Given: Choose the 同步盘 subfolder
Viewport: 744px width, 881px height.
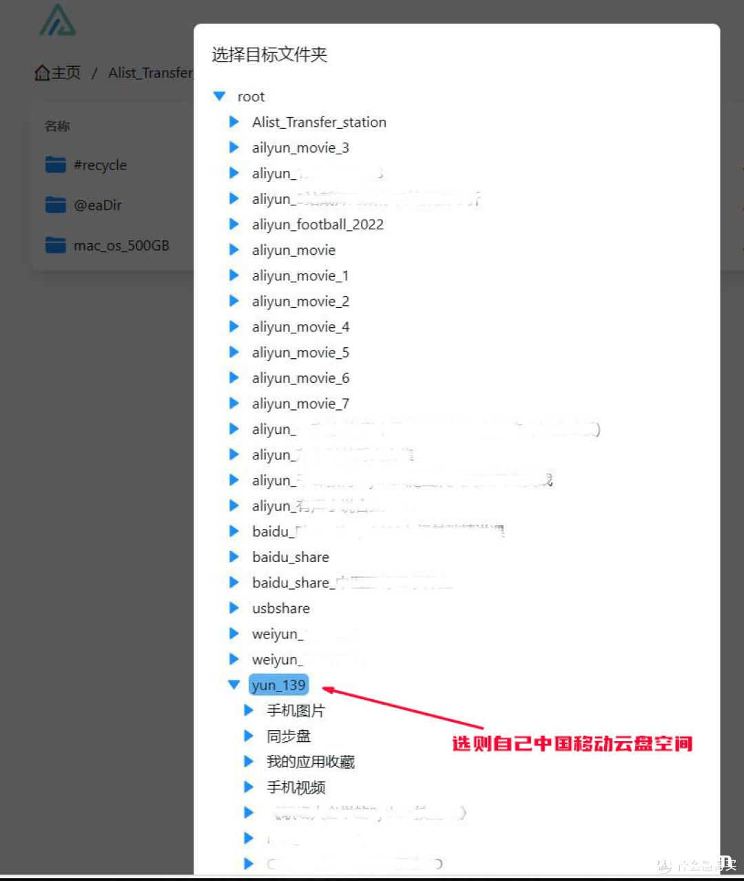Looking at the screenshot, I should (x=289, y=736).
